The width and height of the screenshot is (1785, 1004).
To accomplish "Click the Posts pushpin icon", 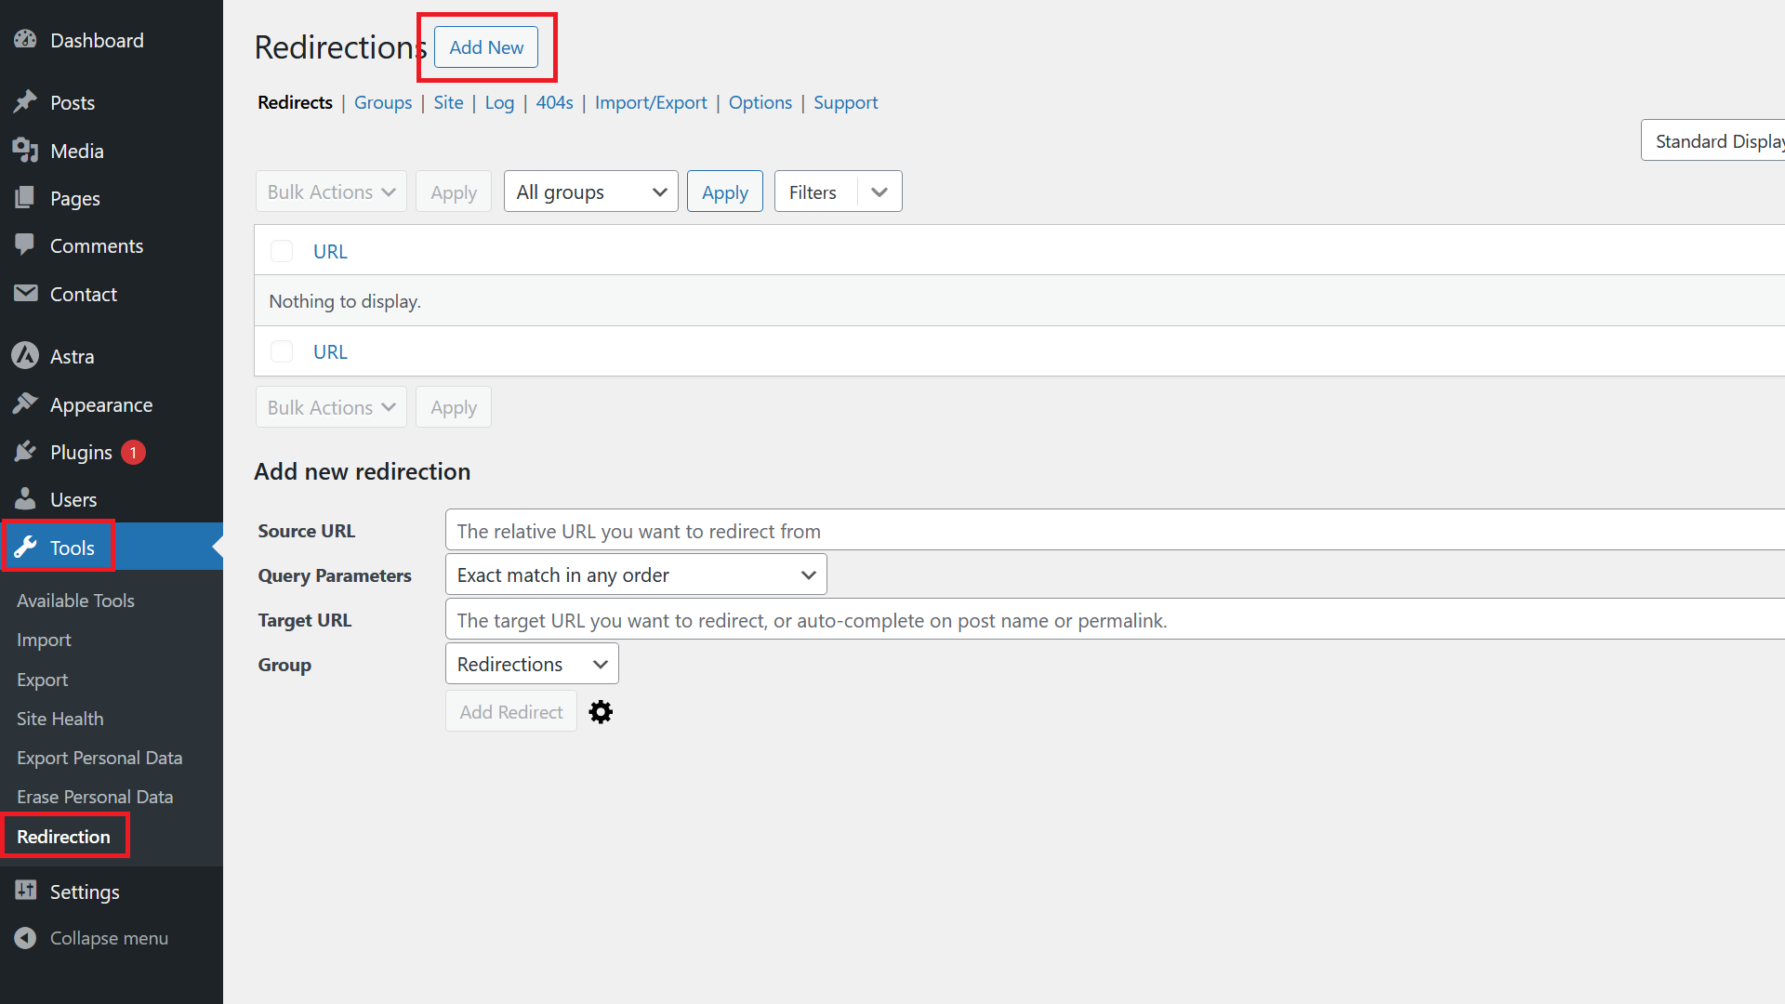I will point(25,101).
